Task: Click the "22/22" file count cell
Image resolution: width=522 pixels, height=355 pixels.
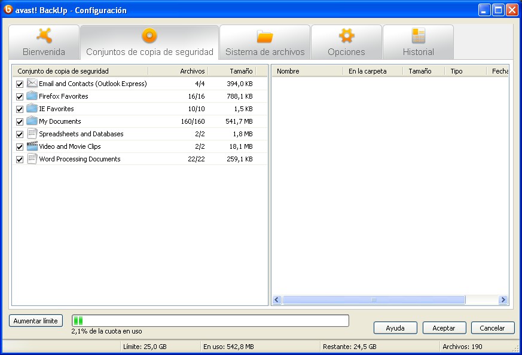Action: coord(196,159)
